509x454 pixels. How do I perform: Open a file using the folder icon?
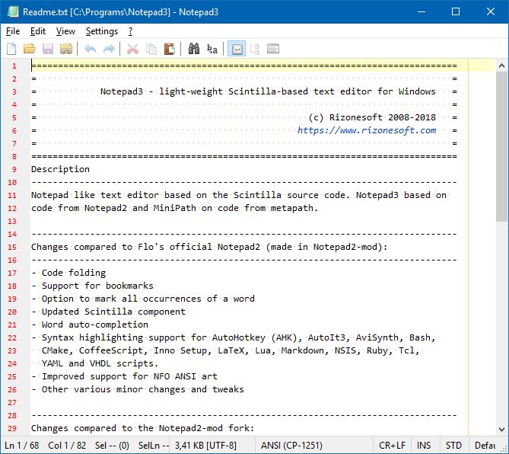pyautogui.click(x=30, y=49)
